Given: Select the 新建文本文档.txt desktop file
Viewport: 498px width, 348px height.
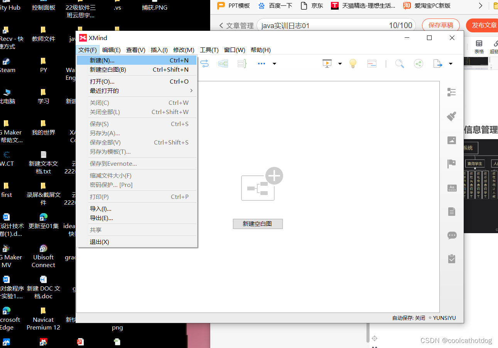Looking at the screenshot, I should pyautogui.click(x=43, y=163).
